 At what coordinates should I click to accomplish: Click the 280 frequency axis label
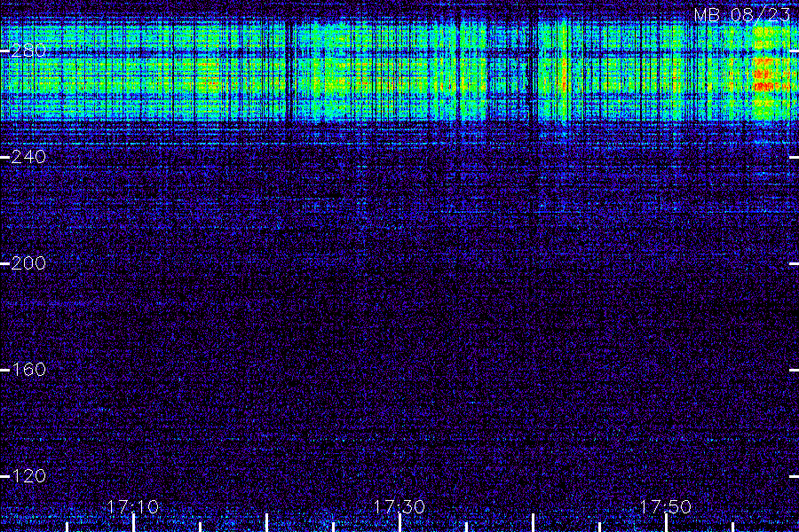(x=28, y=51)
